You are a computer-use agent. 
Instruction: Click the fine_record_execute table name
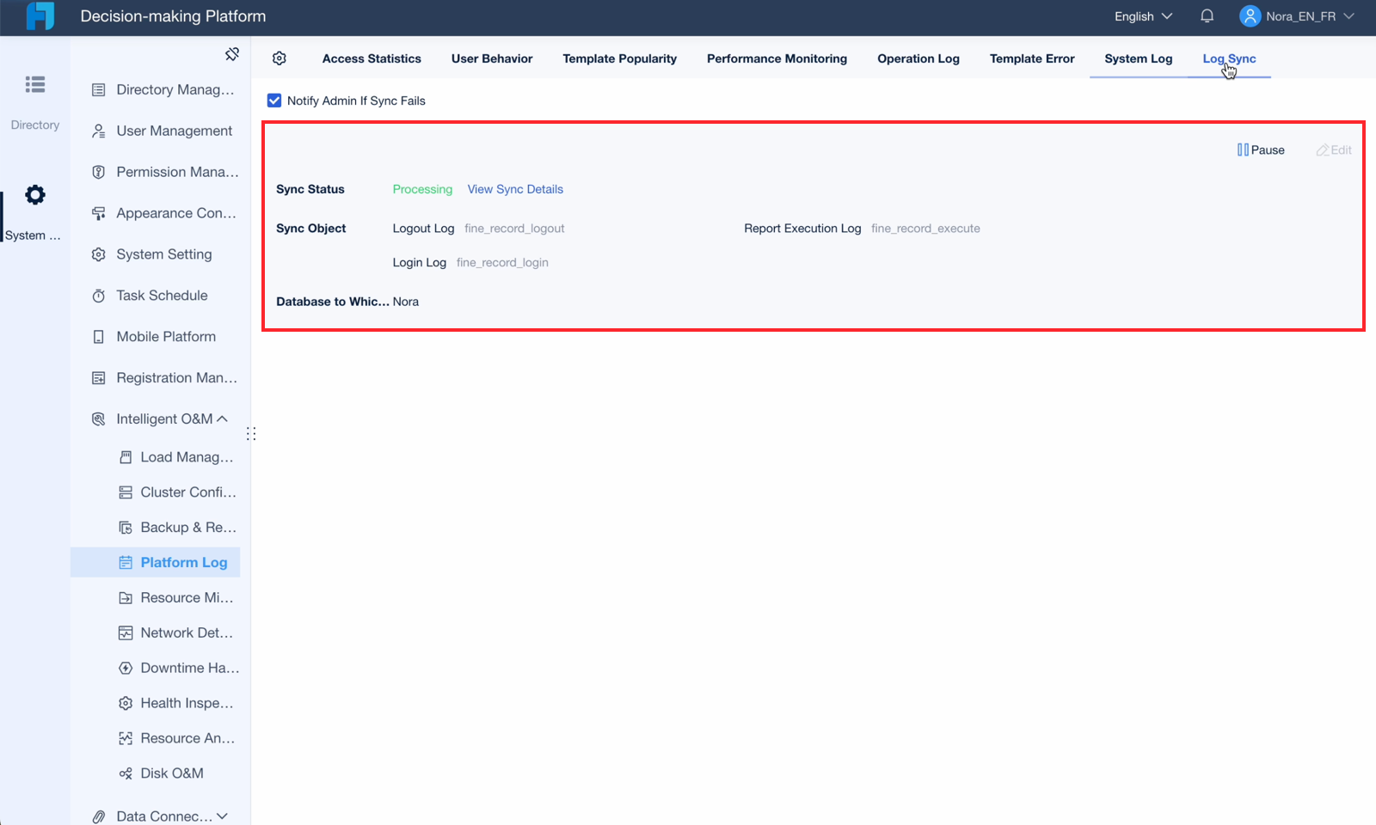pyautogui.click(x=925, y=229)
